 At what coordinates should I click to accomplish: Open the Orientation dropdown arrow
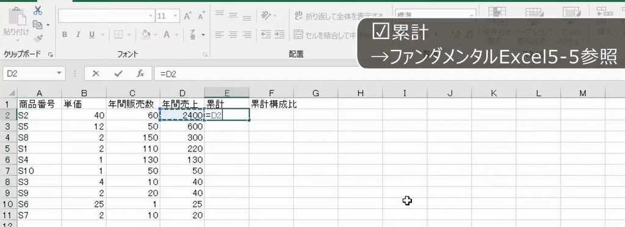276,16
